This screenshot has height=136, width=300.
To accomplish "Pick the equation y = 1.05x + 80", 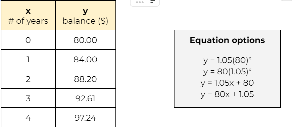I will tap(227, 83).
